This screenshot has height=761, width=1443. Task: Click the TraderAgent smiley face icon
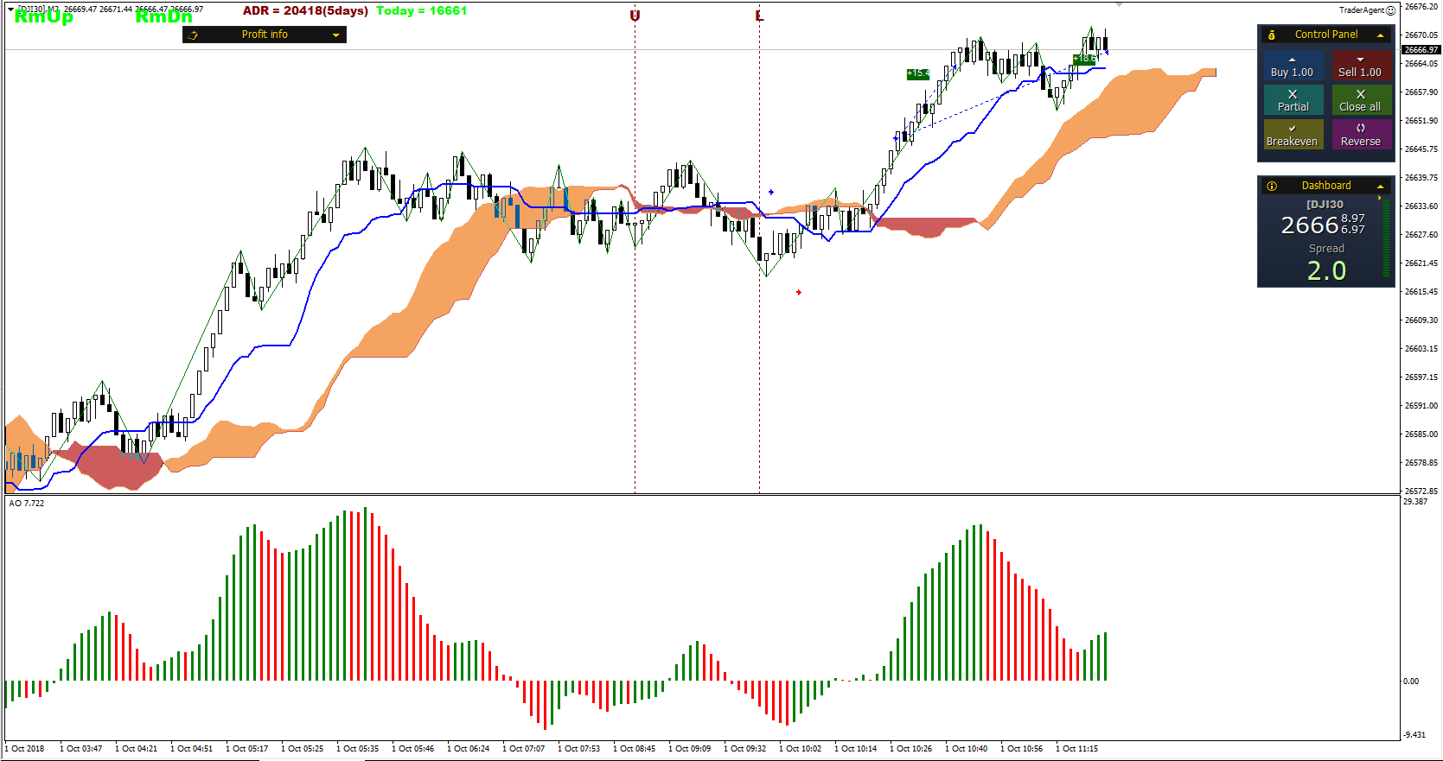pyautogui.click(x=1391, y=10)
